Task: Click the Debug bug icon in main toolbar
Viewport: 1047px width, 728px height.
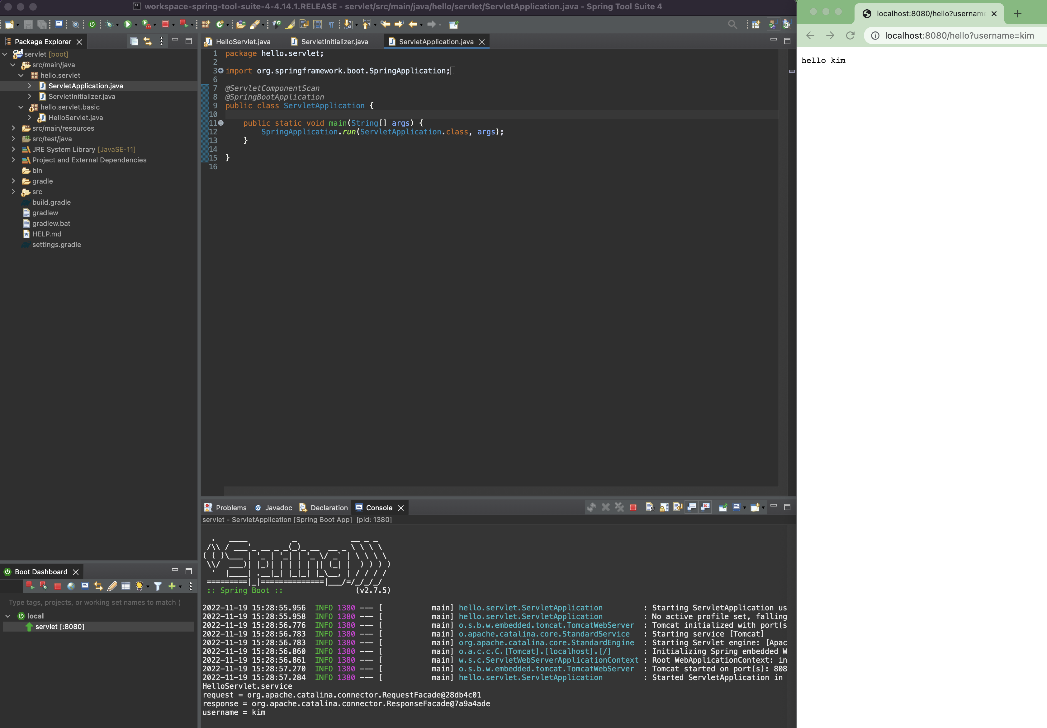Action: pyautogui.click(x=109, y=24)
